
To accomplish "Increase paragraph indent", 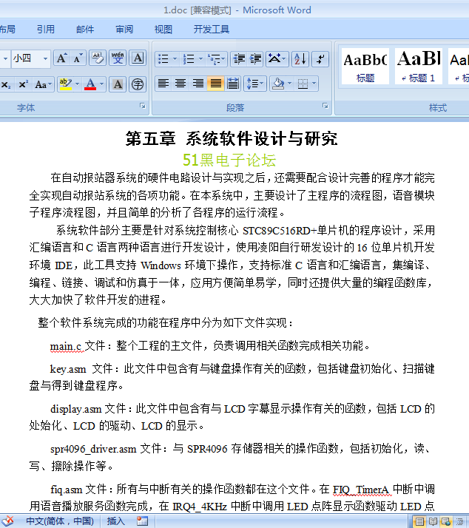I will [x=255, y=59].
